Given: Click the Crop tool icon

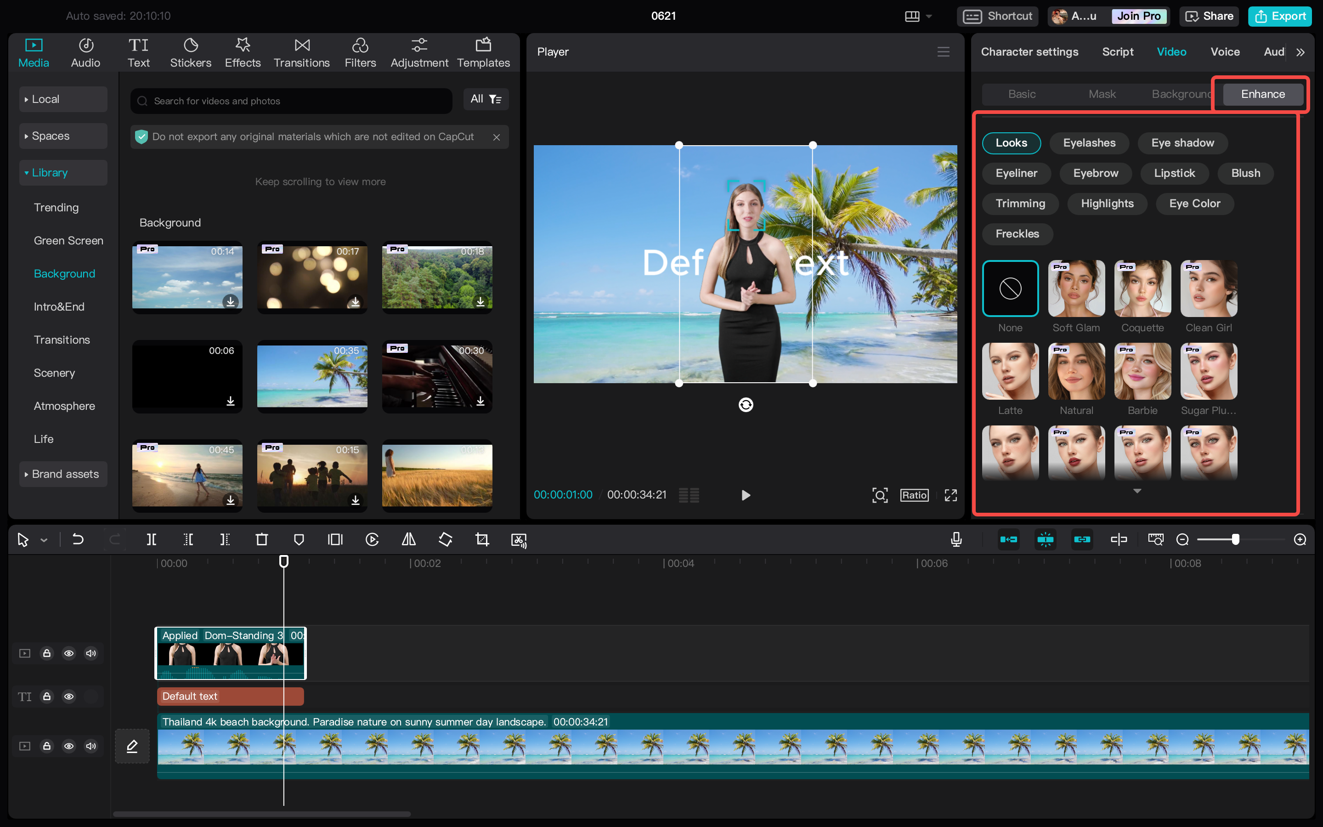Looking at the screenshot, I should pyautogui.click(x=482, y=540).
